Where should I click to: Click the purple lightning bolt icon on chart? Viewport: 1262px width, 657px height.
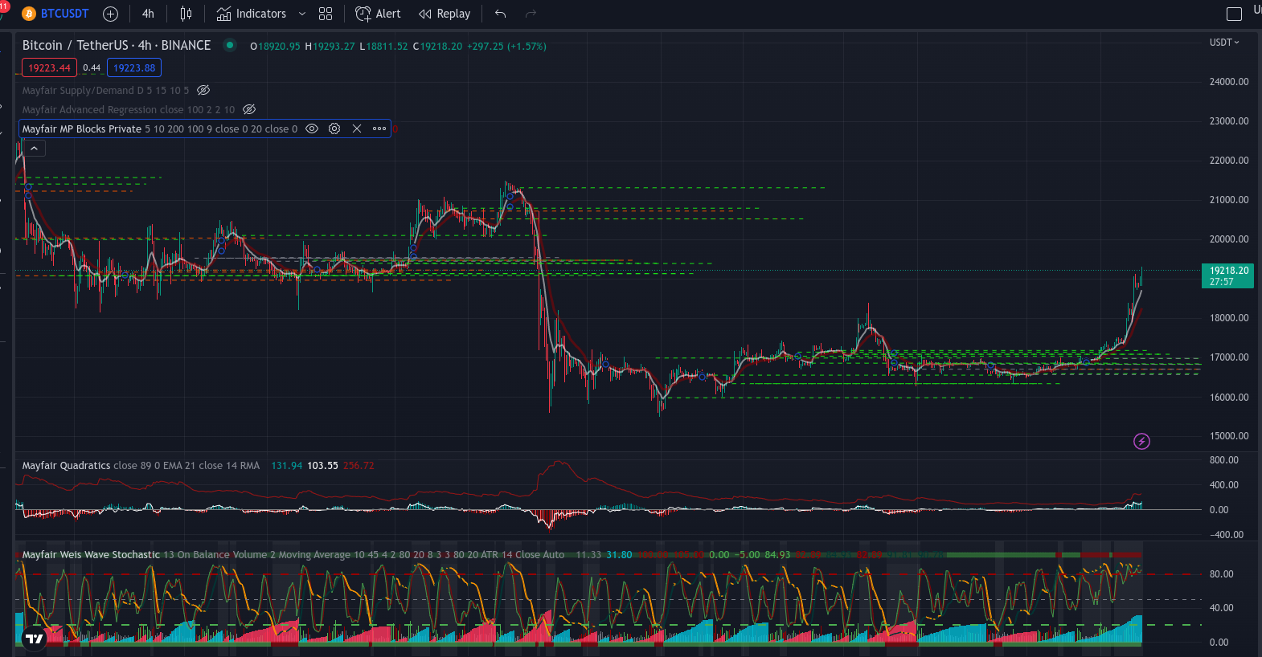tap(1141, 441)
